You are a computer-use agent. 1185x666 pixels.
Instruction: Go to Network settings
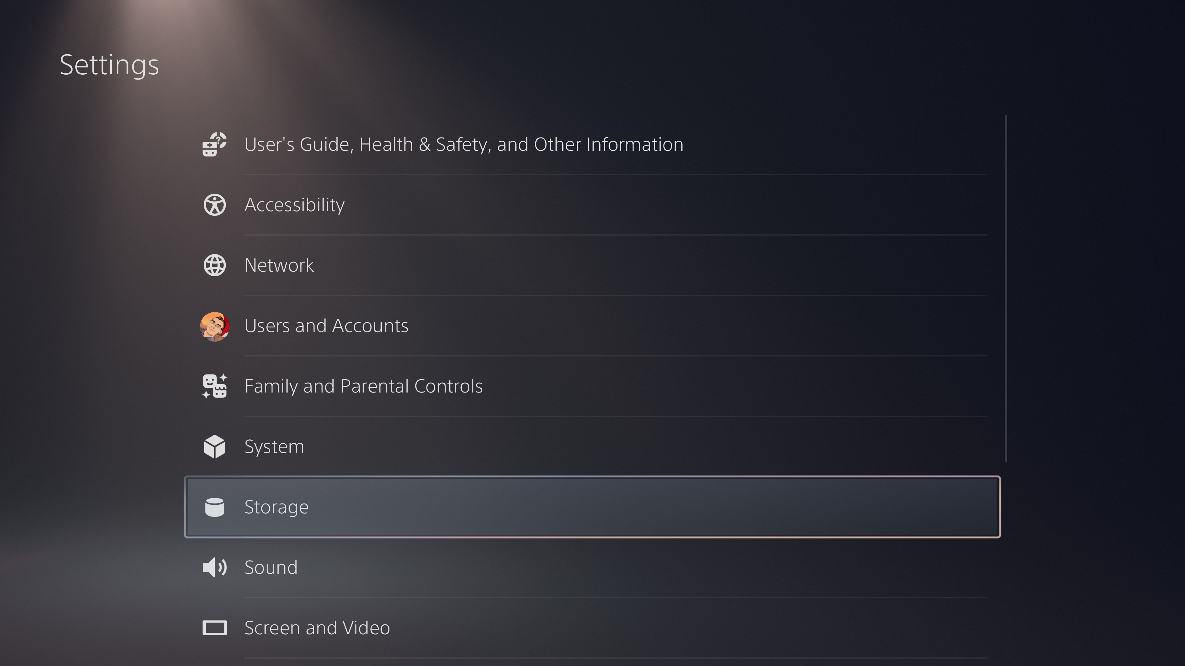[x=279, y=265]
